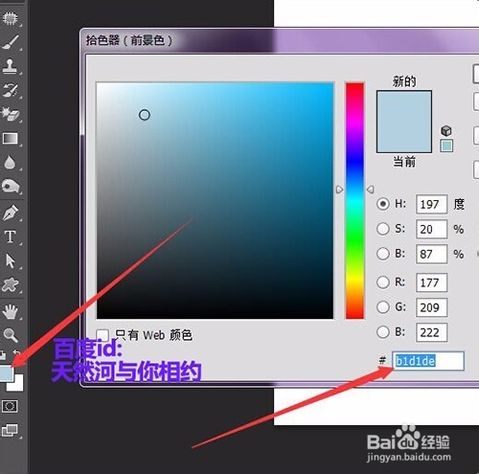This screenshot has height=474, width=479.
Task: Click the R field showing 177
Action: point(431,282)
